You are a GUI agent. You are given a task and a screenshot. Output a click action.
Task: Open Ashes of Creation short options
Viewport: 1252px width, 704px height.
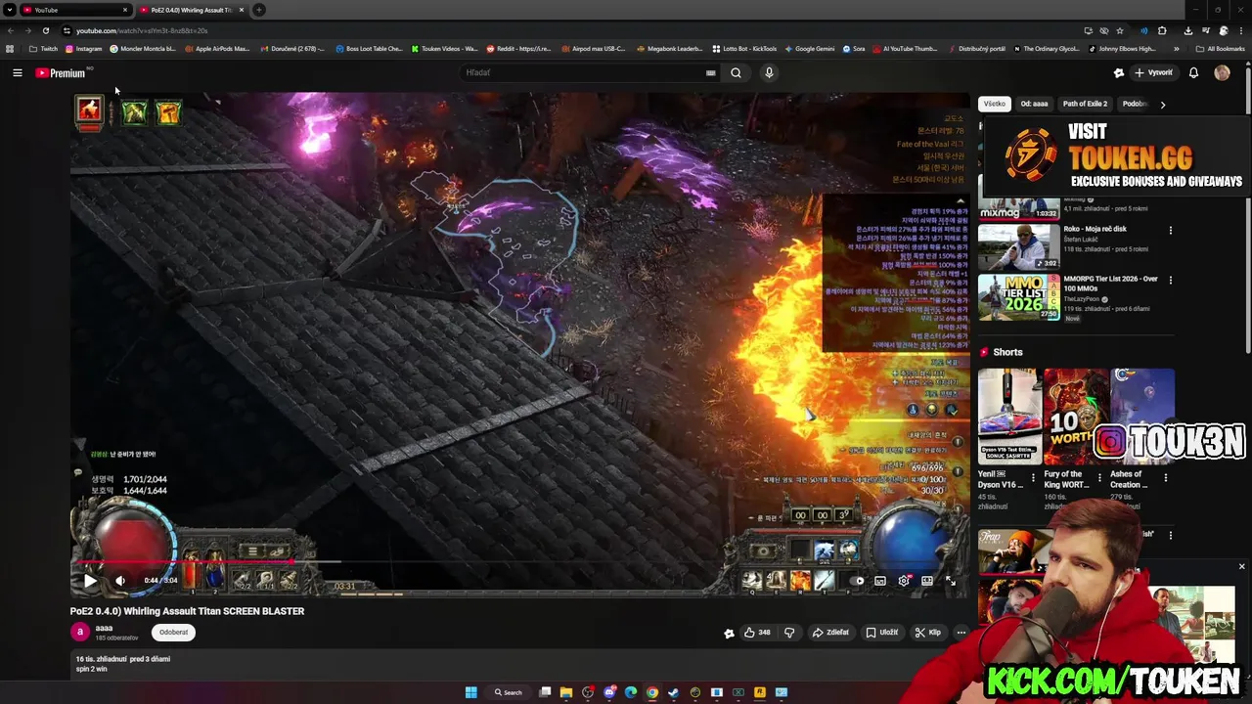click(x=1165, y=478)
